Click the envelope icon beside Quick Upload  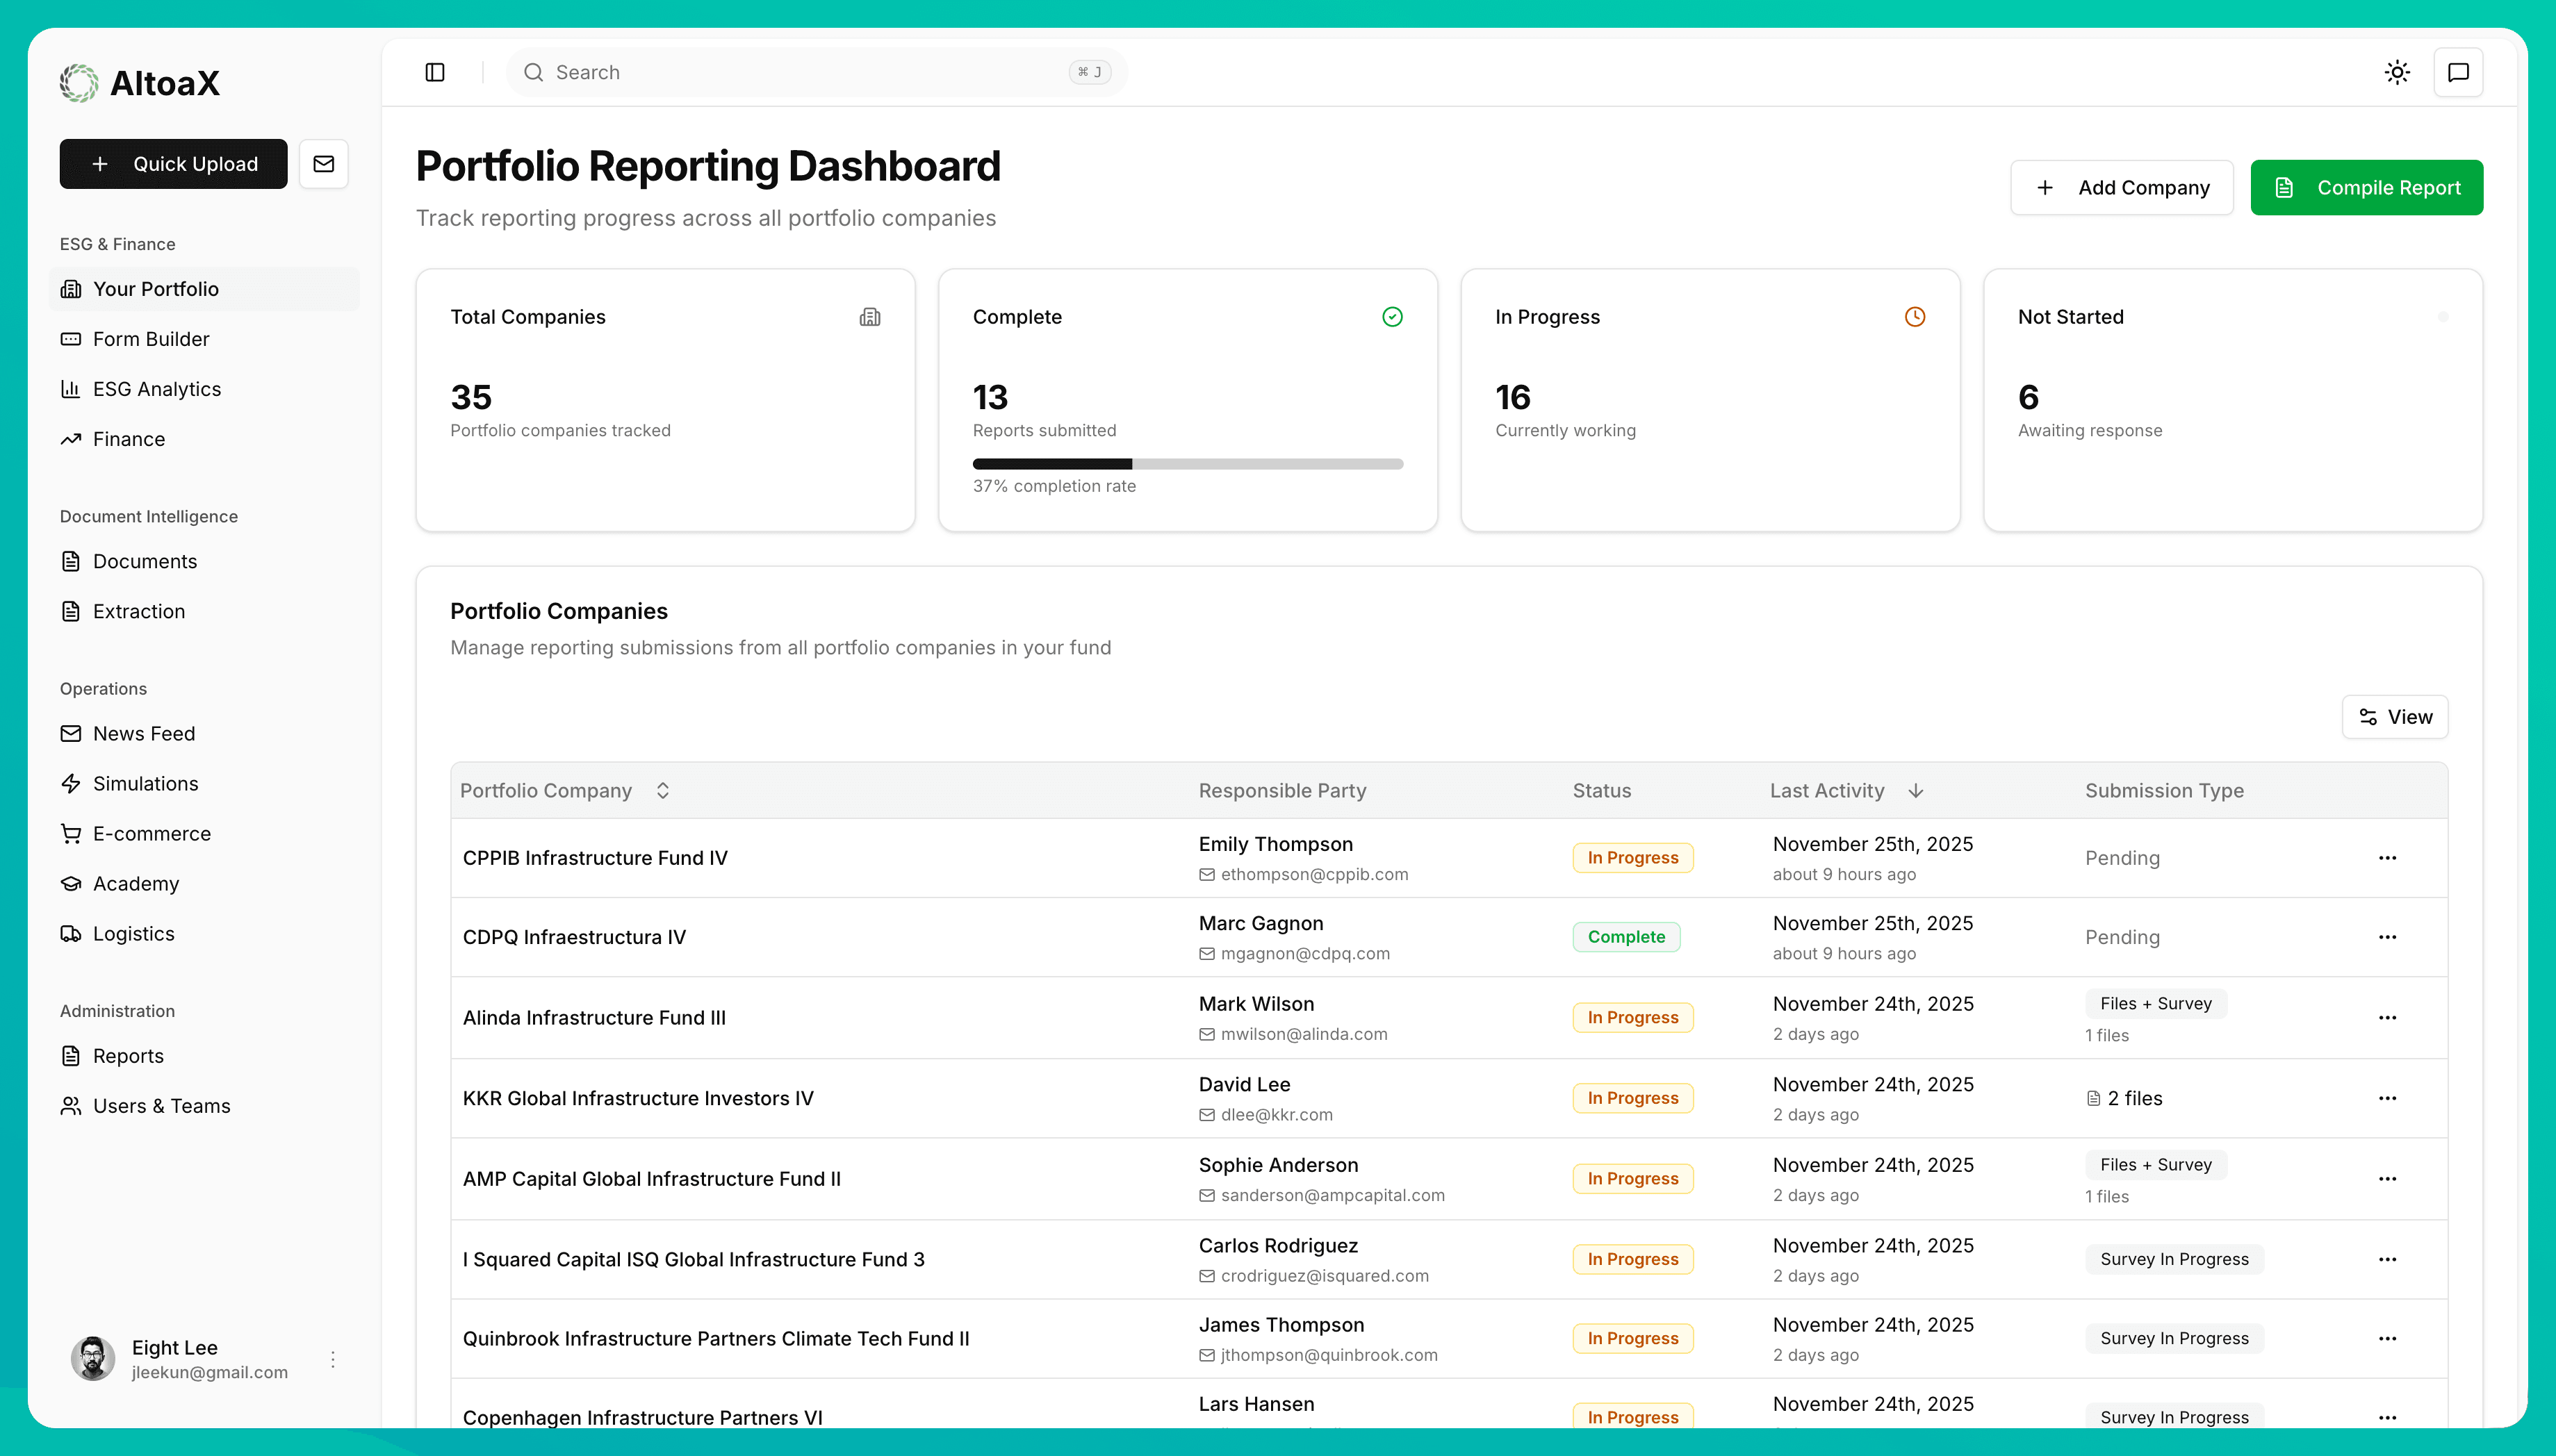[323, 163]
